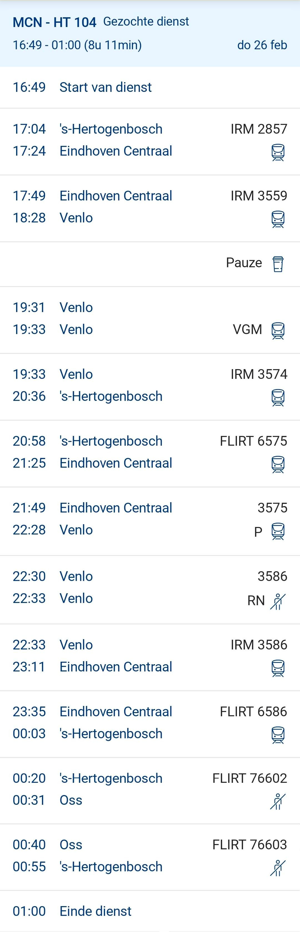Screen dimensions: 300x932
Task: Tap the Pauze coffee cup icon
Action: (x=277, y=264)
